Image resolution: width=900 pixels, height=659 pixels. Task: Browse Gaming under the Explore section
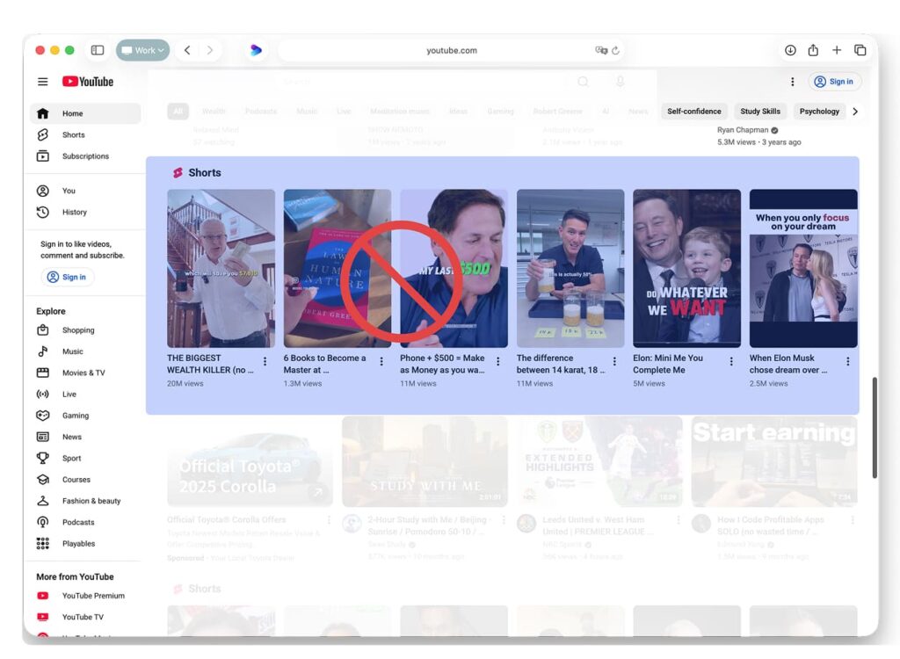[77, 415]
